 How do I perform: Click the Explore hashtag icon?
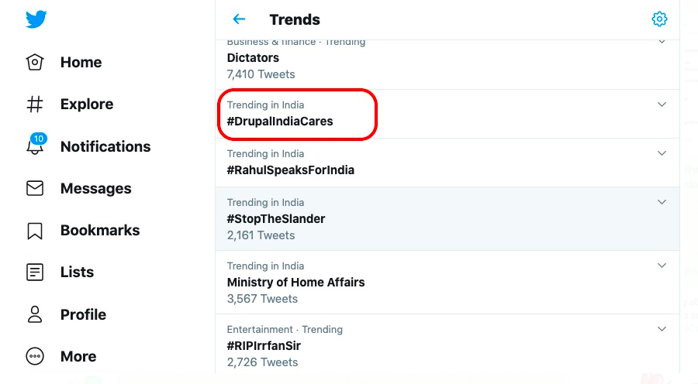35,105
